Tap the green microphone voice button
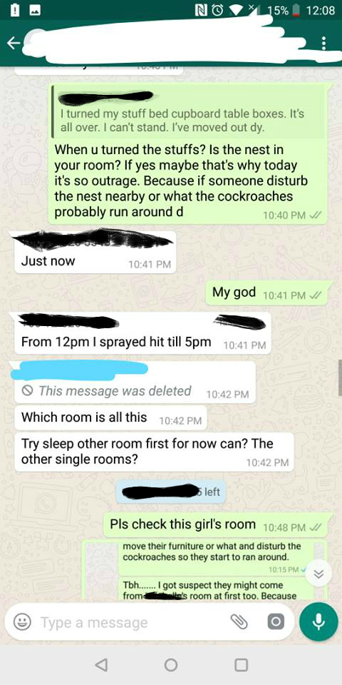The image size is (342, 685). [319, 621]
